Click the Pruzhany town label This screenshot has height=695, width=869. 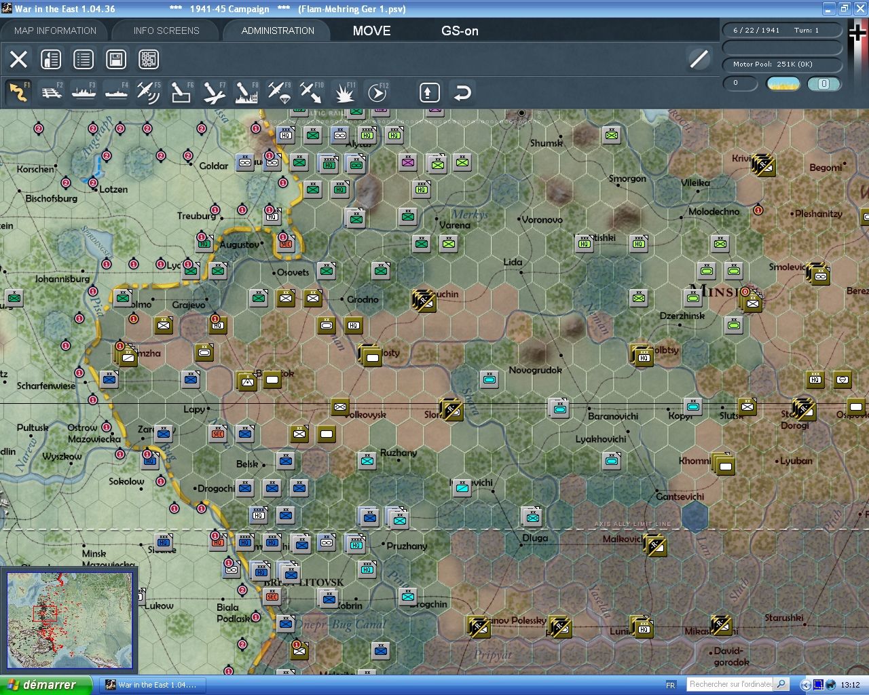coord(407,546)
